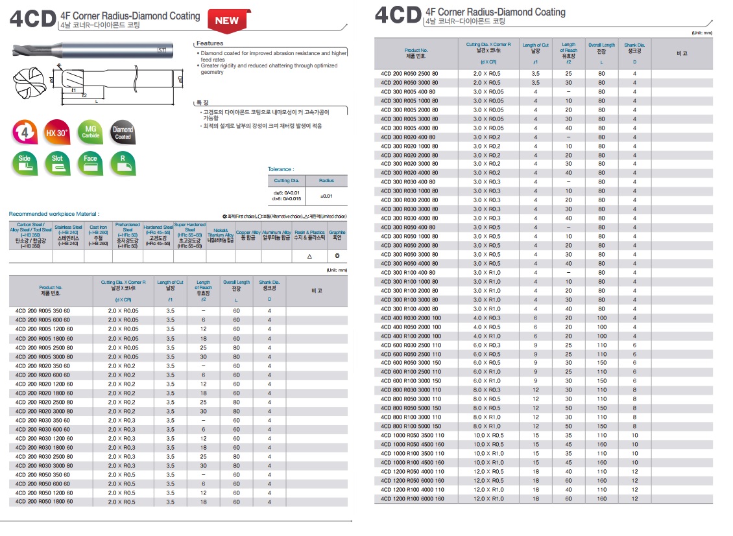
Task: Click product row 4CD 600 R050 3000 150
Action: [544, 363]
